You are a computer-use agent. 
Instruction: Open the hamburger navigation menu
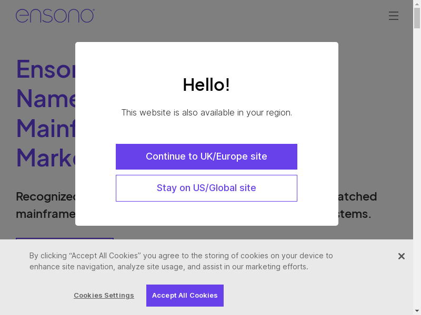(x=394, y=16)
